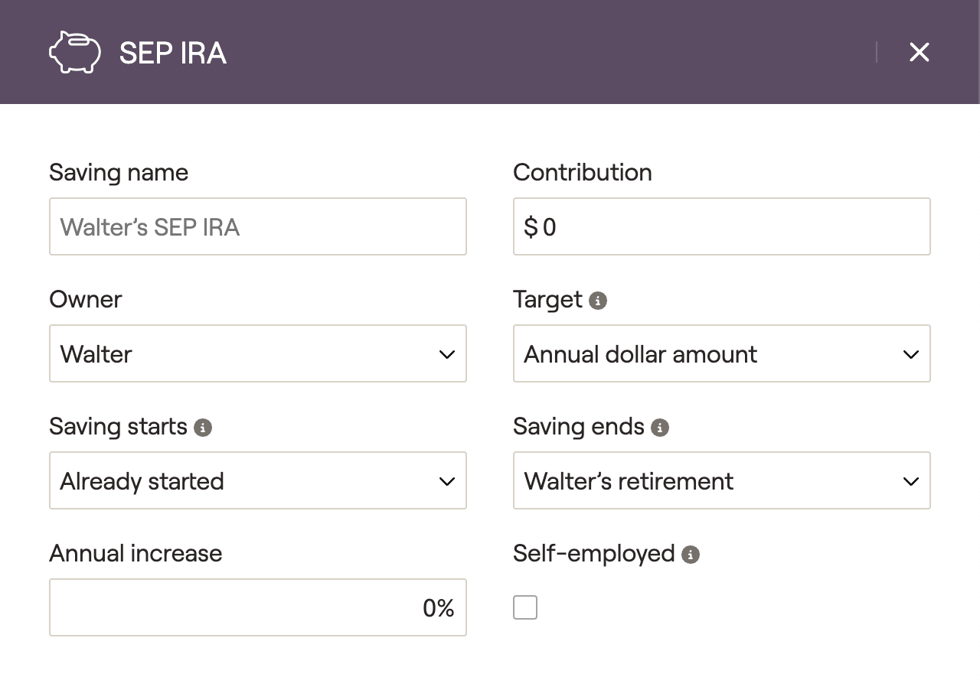Close the SEP IRA dialog with X
The height and width of the screenshot is (690, 980).
pos(919,52)
